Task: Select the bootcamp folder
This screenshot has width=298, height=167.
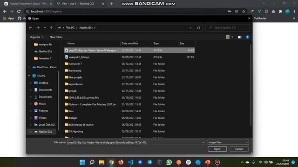Action: coord(129,71)
